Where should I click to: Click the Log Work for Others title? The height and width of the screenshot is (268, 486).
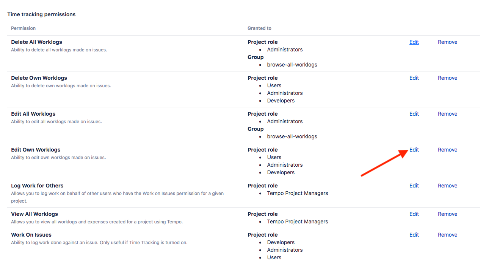37,186
